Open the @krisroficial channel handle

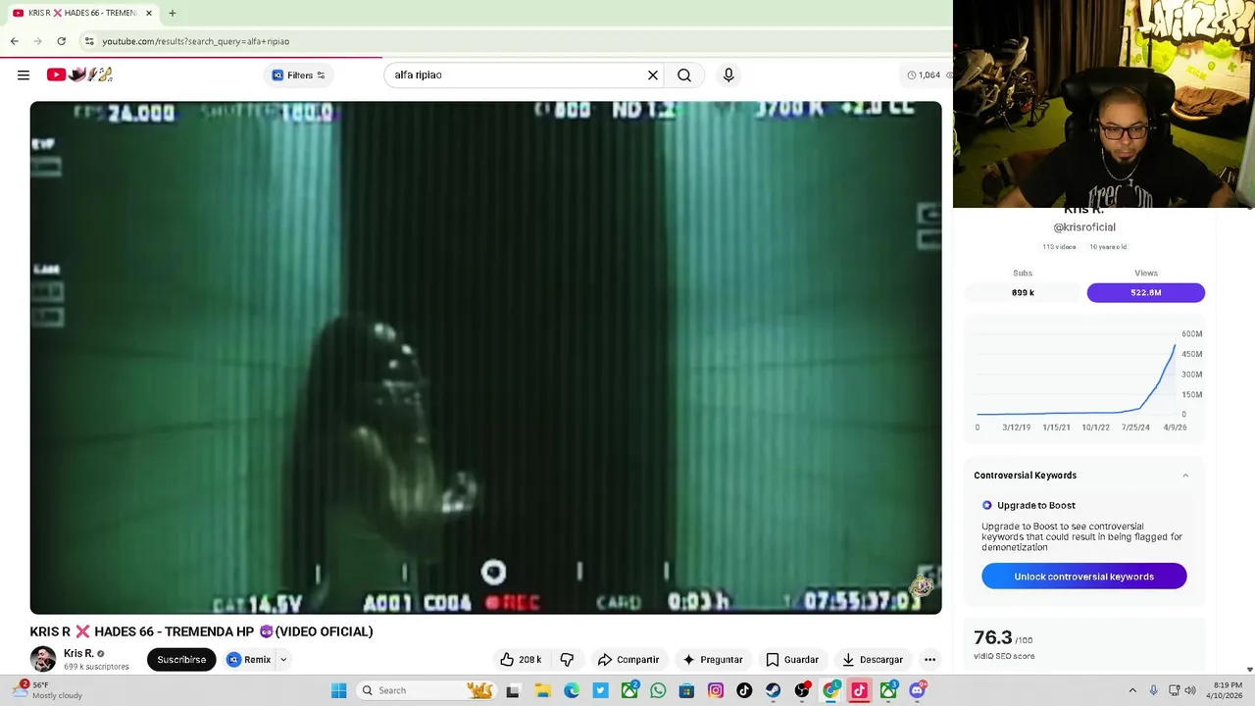click(1084, 227)
